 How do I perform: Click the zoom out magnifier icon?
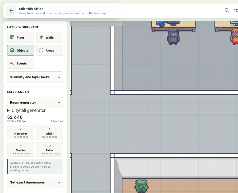point(227,11)
